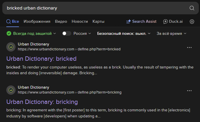This screenshot has width=200, height=122.
Task: Click first result's Urban Dictionary favicon
Action: 11,47
